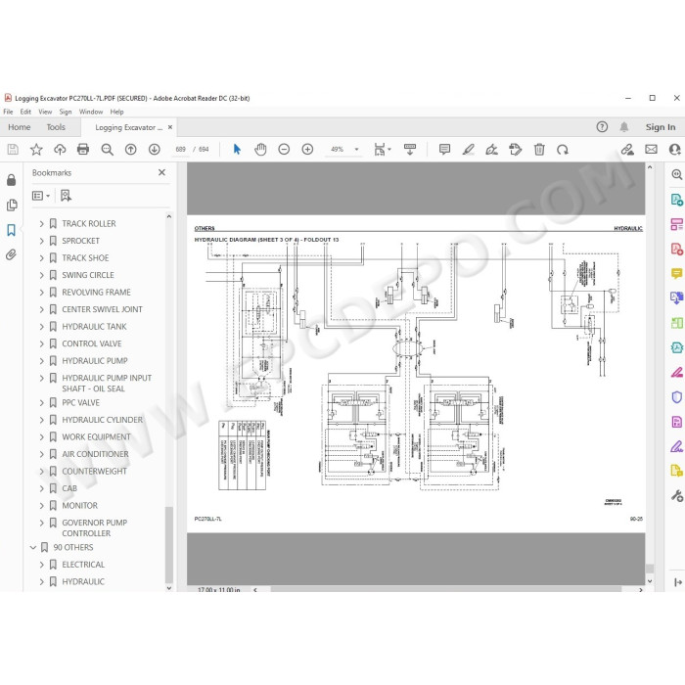
Task: Open the View menu
Action: click(45, 112)
